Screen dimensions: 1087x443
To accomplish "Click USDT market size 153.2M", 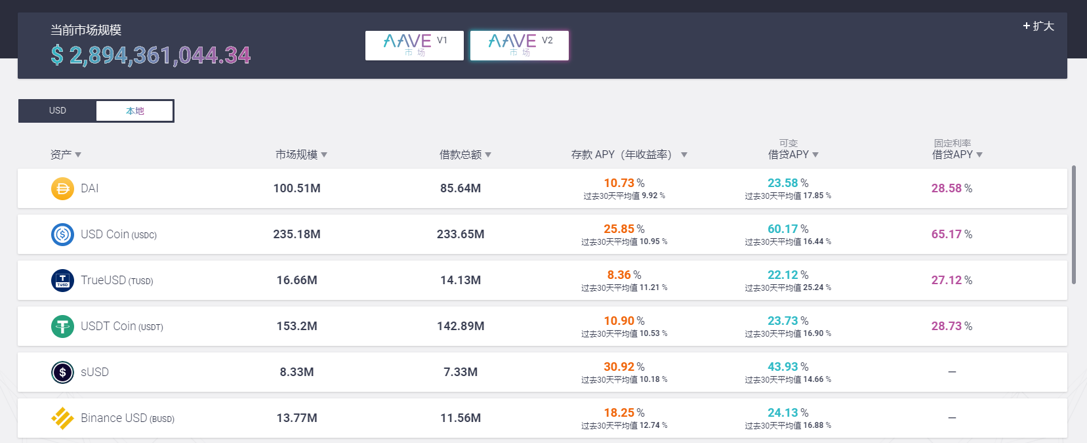I will [297, 326].
